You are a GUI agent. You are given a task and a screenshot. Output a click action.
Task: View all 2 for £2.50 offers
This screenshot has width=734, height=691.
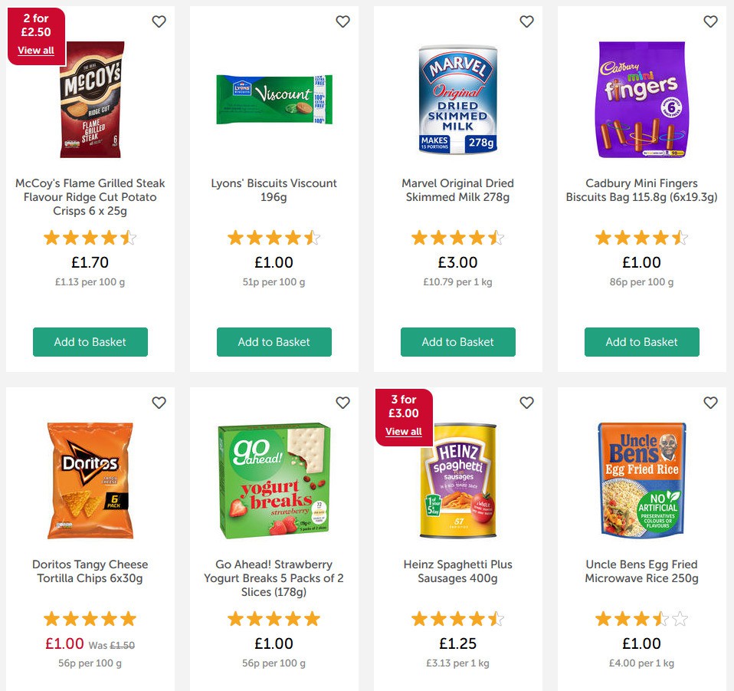36,51
